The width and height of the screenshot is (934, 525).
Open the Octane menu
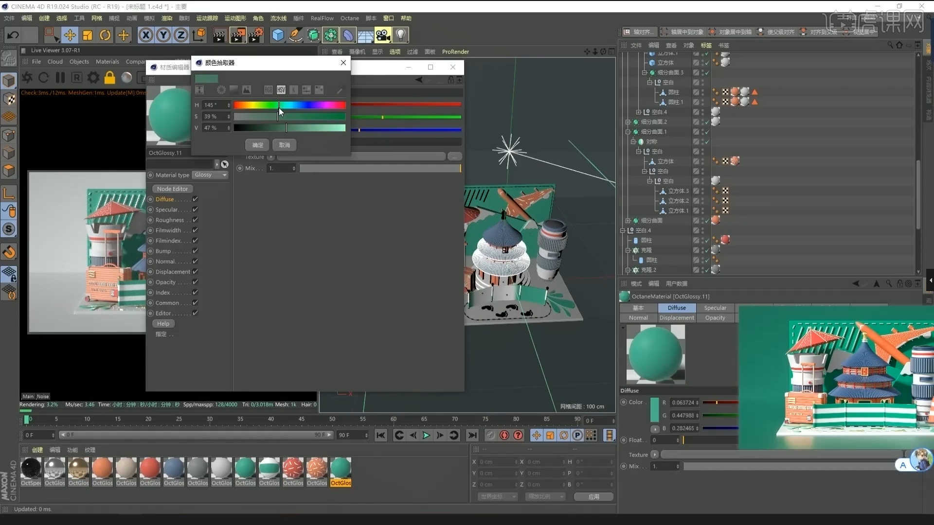click(x=349, y=18)
